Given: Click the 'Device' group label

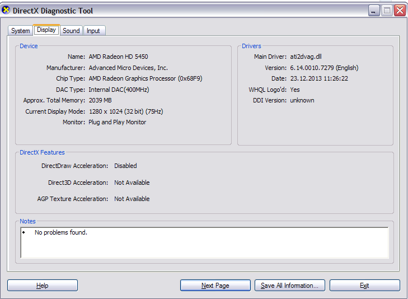Looking at the screenshot, I should tap(29, 46).
